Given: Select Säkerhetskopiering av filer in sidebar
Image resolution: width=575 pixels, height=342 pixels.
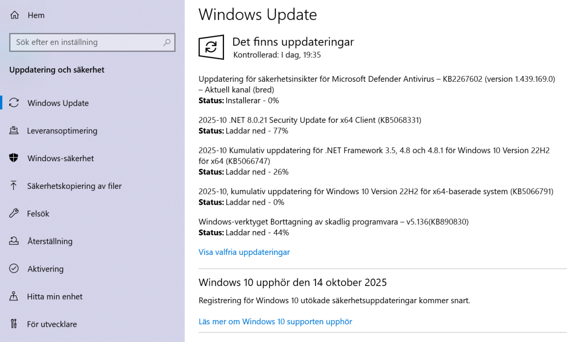Looking at the screenshot, I should pos(74,186).
